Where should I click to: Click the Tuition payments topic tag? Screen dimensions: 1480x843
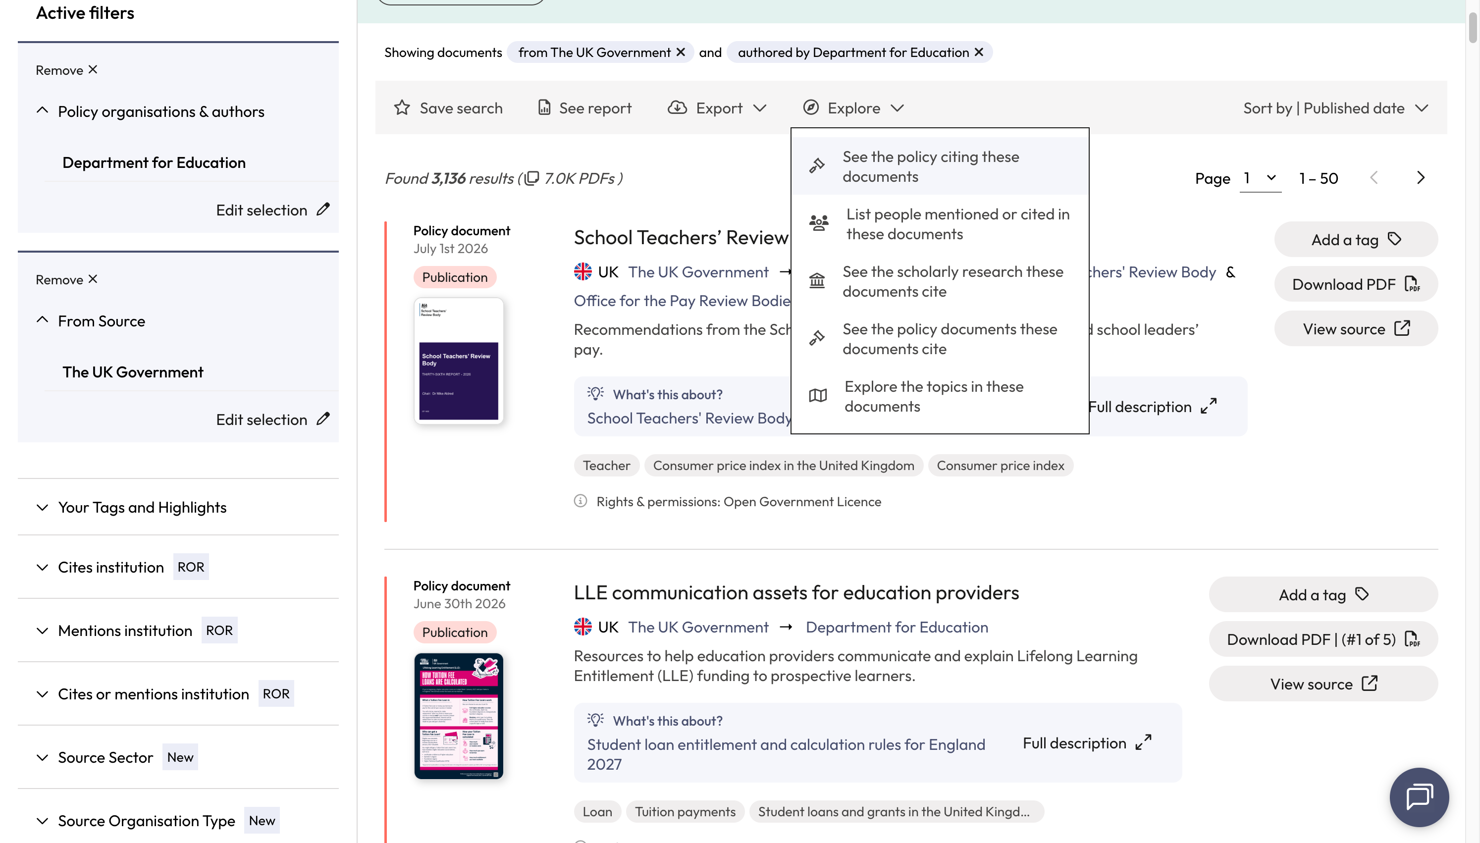point(685,811)
